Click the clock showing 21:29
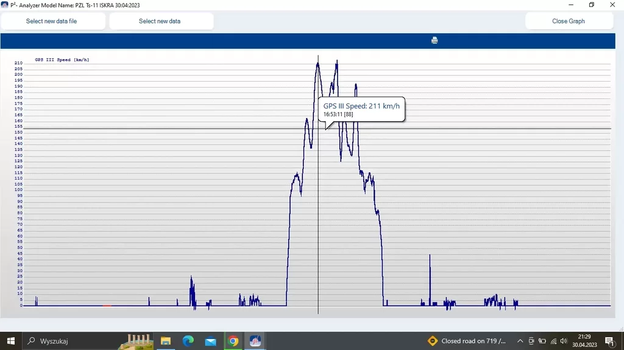The height and width of the screenshot is (350, 624). coord(584,341)
